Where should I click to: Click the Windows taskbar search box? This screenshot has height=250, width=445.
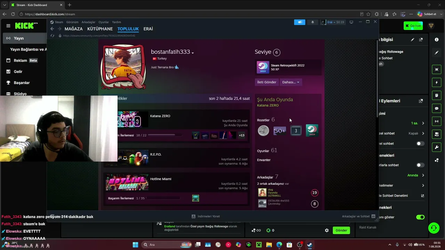pyautogui.click(x=167, y=245)
